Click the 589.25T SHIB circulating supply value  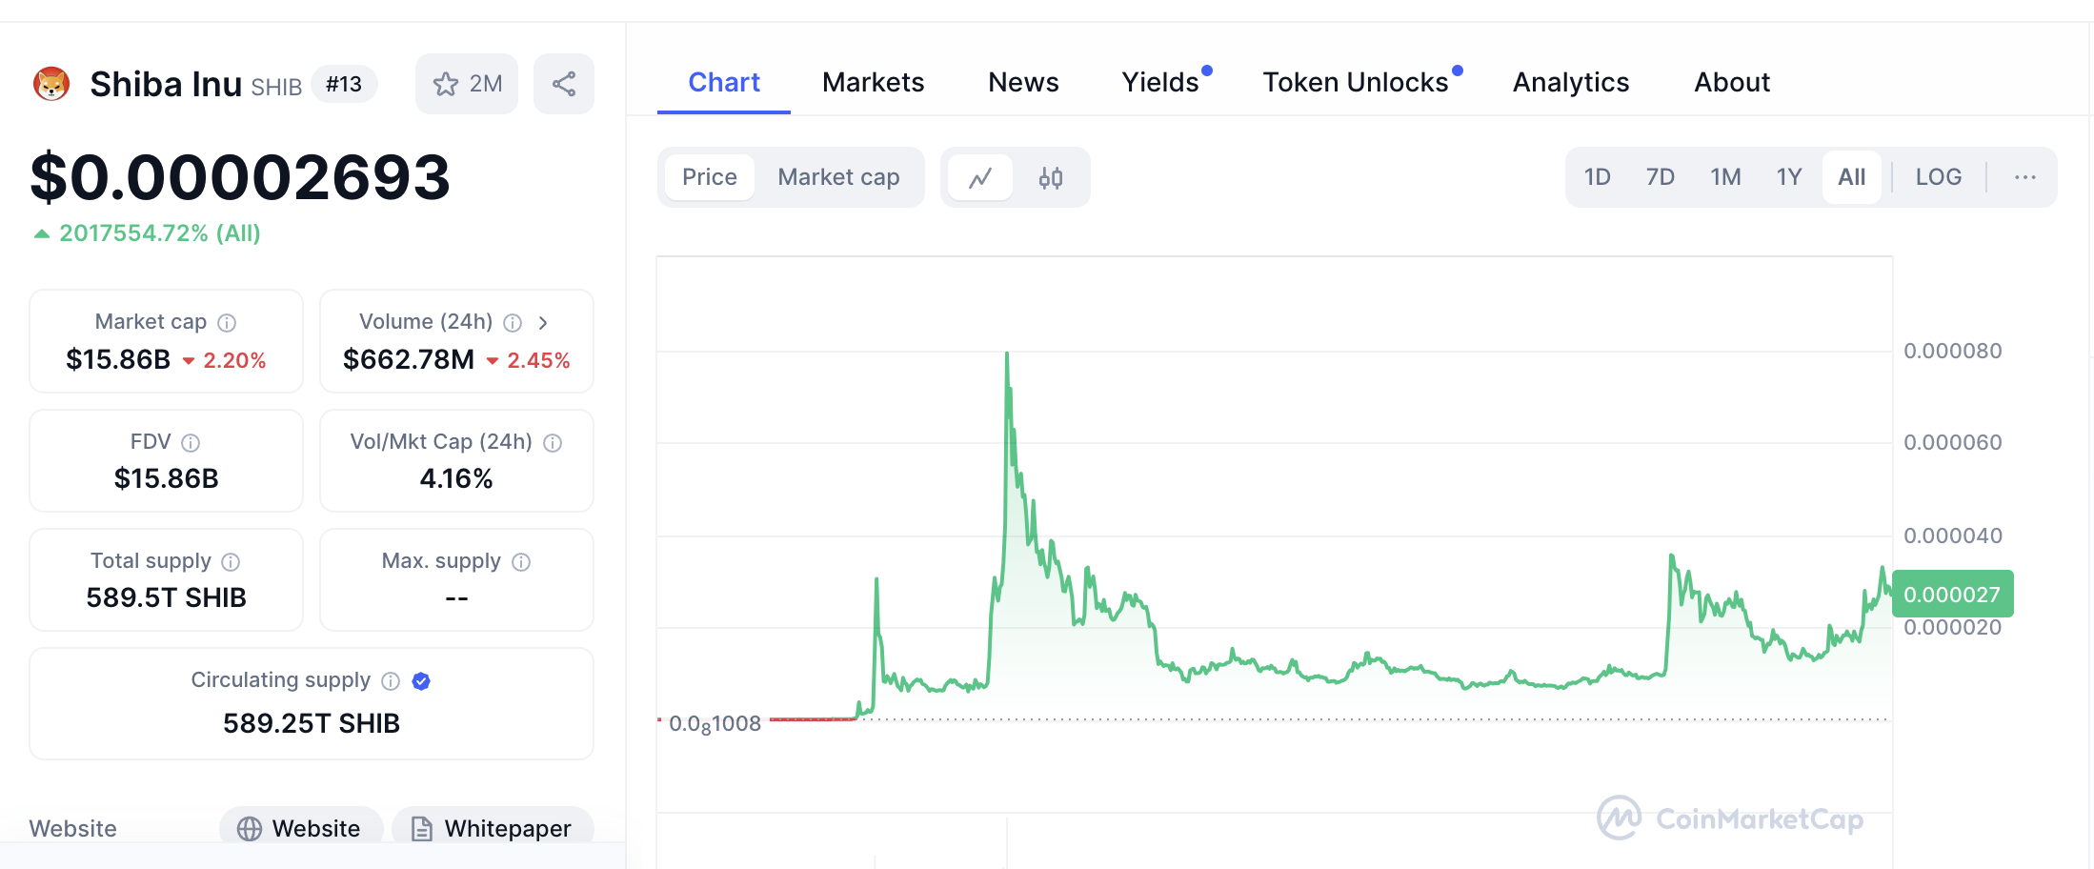pyautogui.click(x=312, y=723)
